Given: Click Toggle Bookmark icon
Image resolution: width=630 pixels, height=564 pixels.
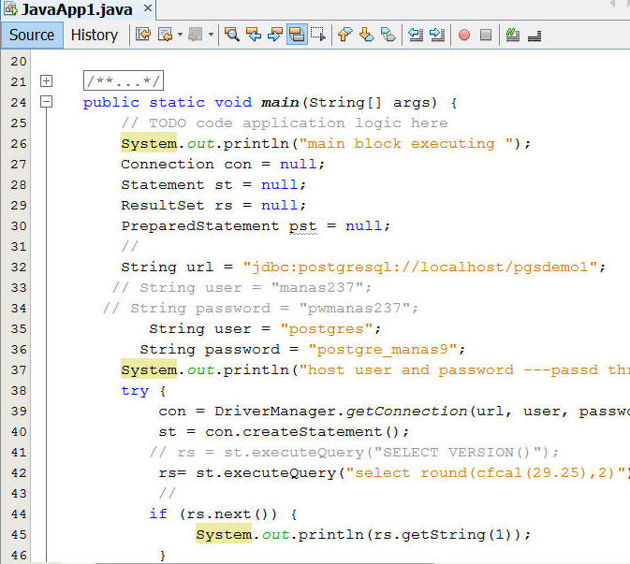Looking at the screenshot, I should coord(388,35).
